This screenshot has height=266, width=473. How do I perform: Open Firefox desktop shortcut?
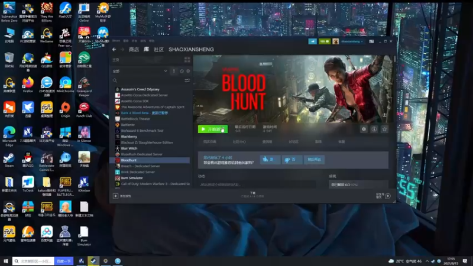[28, 84]
